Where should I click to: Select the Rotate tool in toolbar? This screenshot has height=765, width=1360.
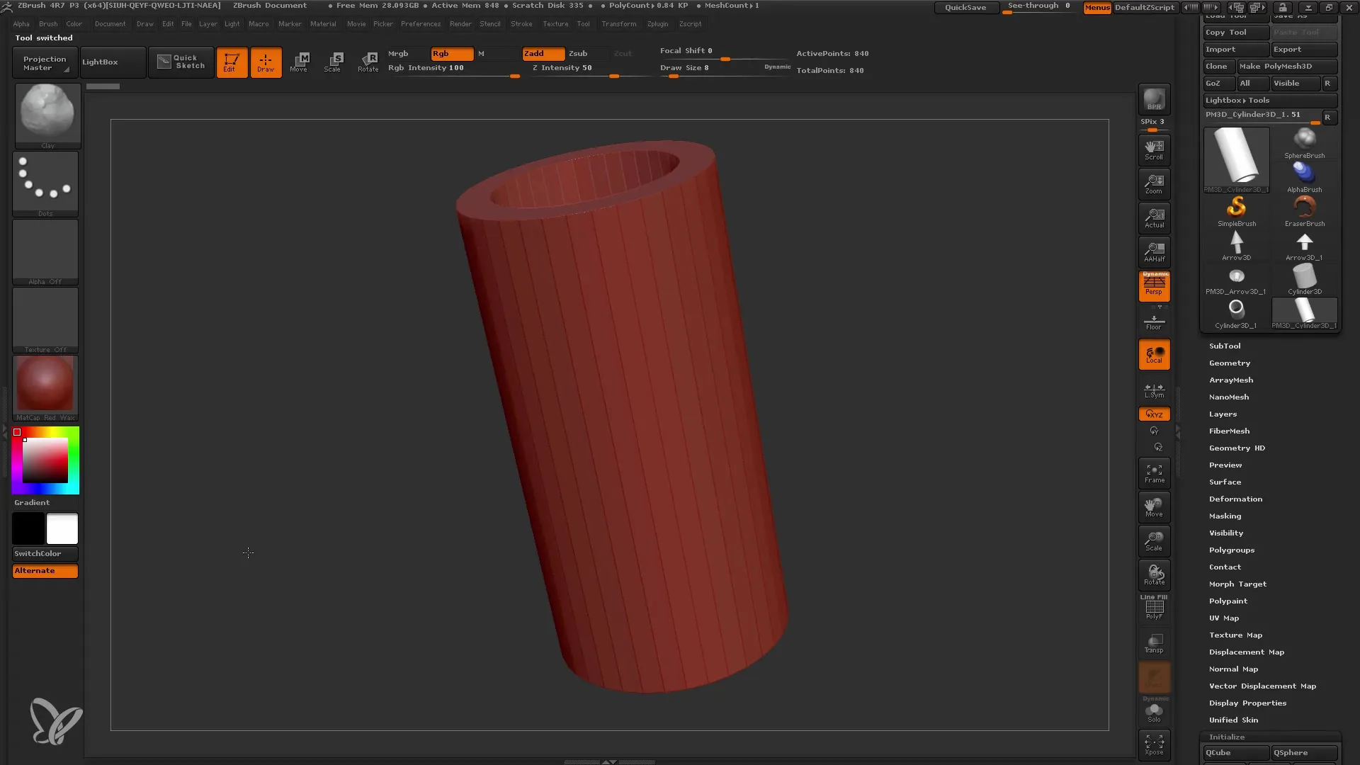[x=367, y=62]
